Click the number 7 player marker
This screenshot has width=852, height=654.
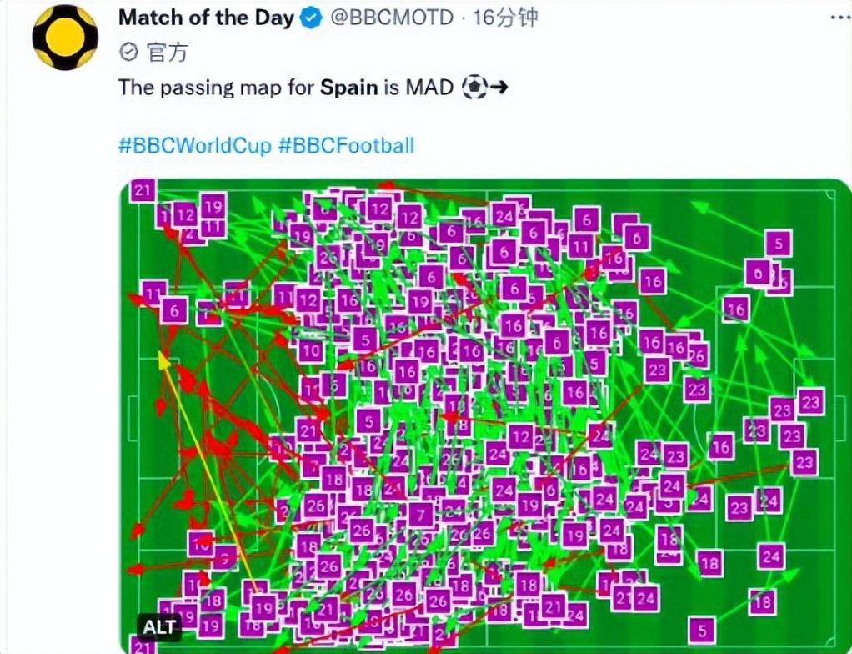pyautogui.click(x=421, y=515)
